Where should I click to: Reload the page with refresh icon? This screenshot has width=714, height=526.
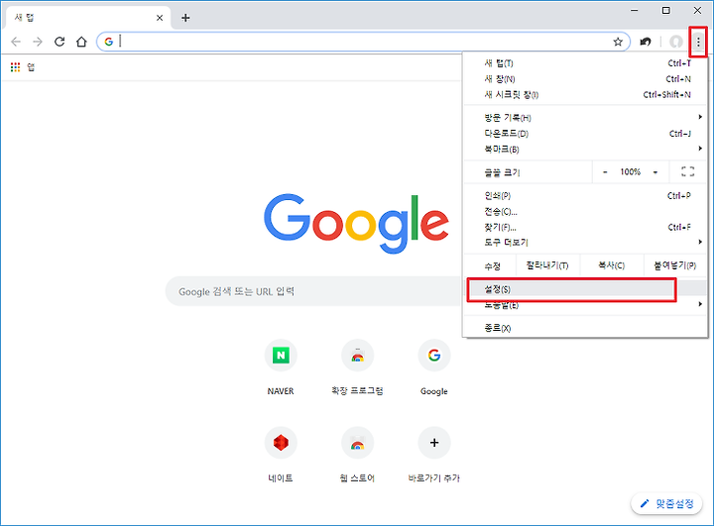pos(59,42)
